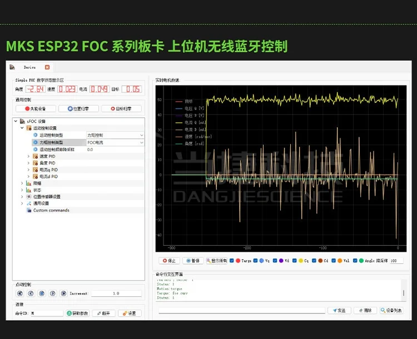Expand the 速度 PID tree node

28,156
